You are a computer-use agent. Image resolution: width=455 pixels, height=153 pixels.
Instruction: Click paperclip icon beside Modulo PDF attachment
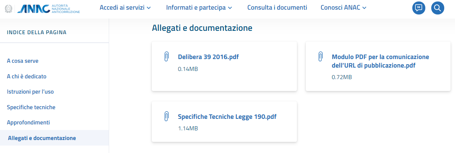(x=320, y=57)
